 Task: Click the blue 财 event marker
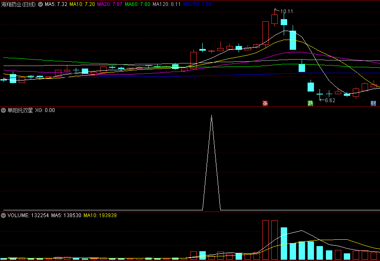tap(373, 103)
